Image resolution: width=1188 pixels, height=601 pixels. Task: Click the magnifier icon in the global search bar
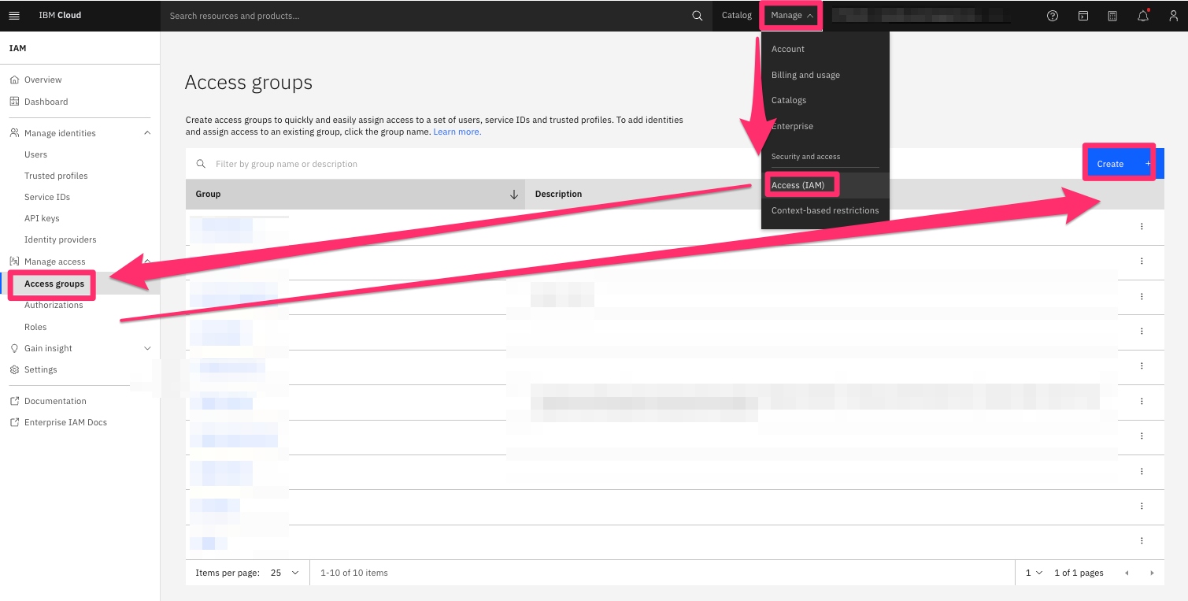click(x=697, y=16)
